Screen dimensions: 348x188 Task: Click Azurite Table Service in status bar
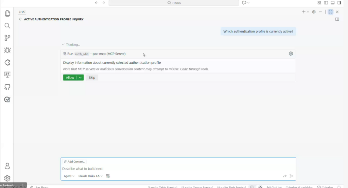pos(162,187)
